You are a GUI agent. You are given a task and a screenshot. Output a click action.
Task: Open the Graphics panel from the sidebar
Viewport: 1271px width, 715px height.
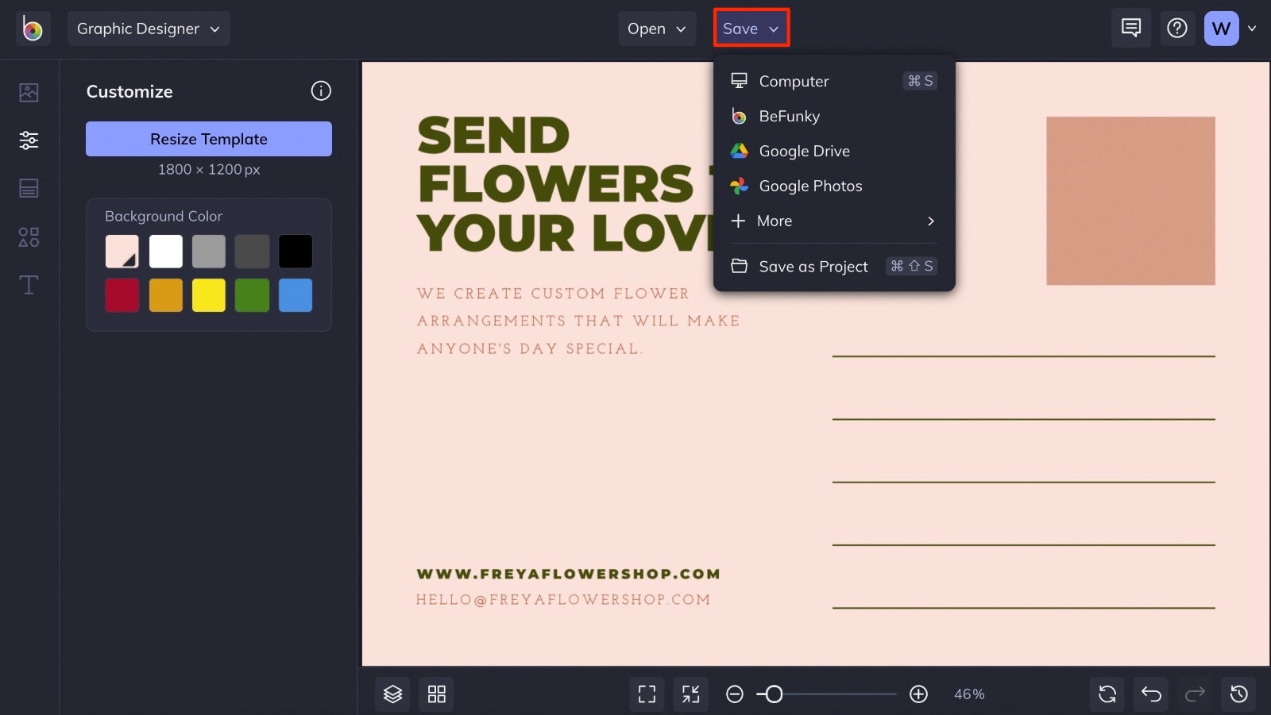(29, 236)
